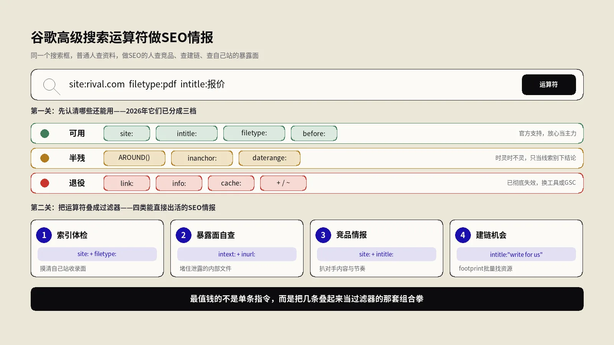Select the daterange: operator chip

[269, 158]
